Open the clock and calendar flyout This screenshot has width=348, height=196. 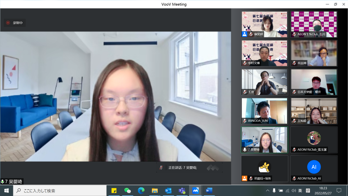323,191
